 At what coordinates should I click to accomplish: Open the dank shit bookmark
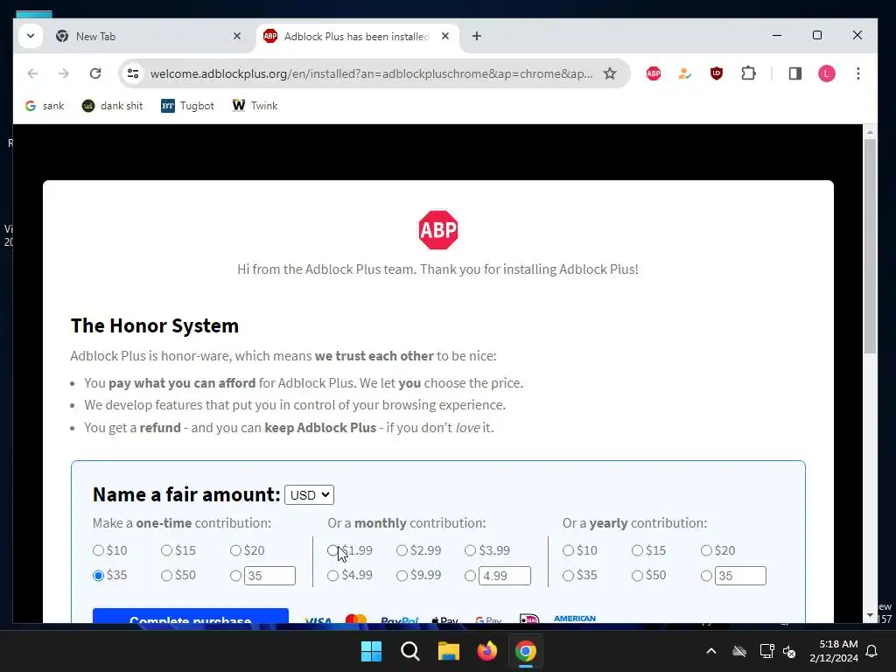pos(113,106)
